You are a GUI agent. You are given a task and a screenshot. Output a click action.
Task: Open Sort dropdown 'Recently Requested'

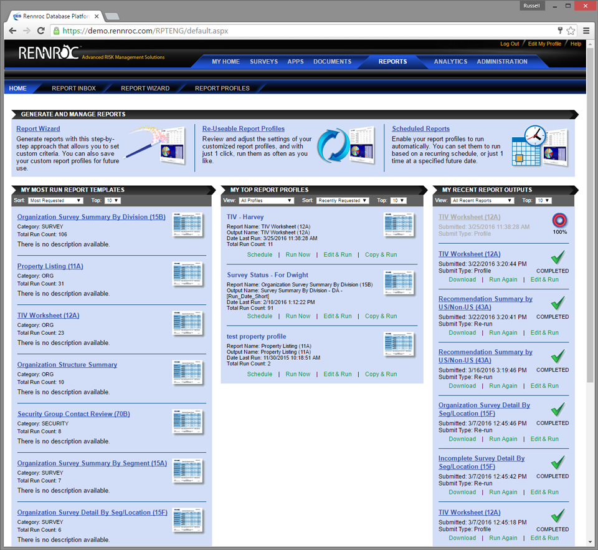click(x=343, y=200)
